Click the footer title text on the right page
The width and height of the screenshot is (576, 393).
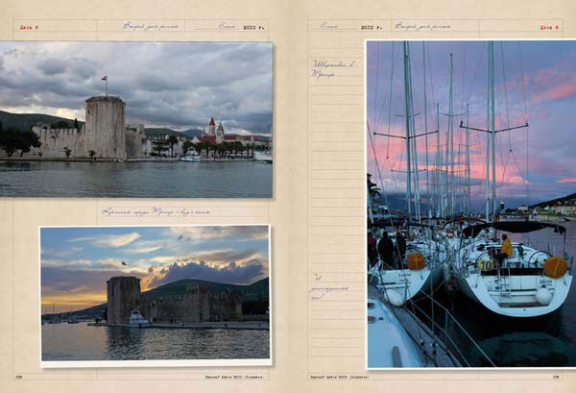pyautogui.click(x=343, y=377)
